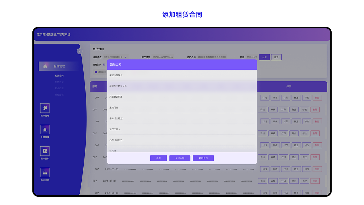
Task: Click the 房屋及土地权证号 field row
Action: [x=182, y=86]
